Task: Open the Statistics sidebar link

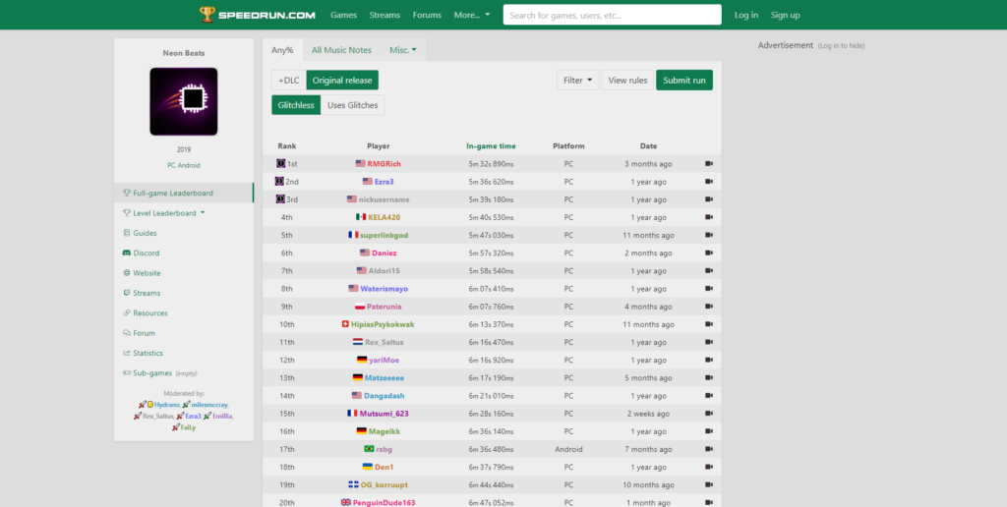Action: point(144,353)
